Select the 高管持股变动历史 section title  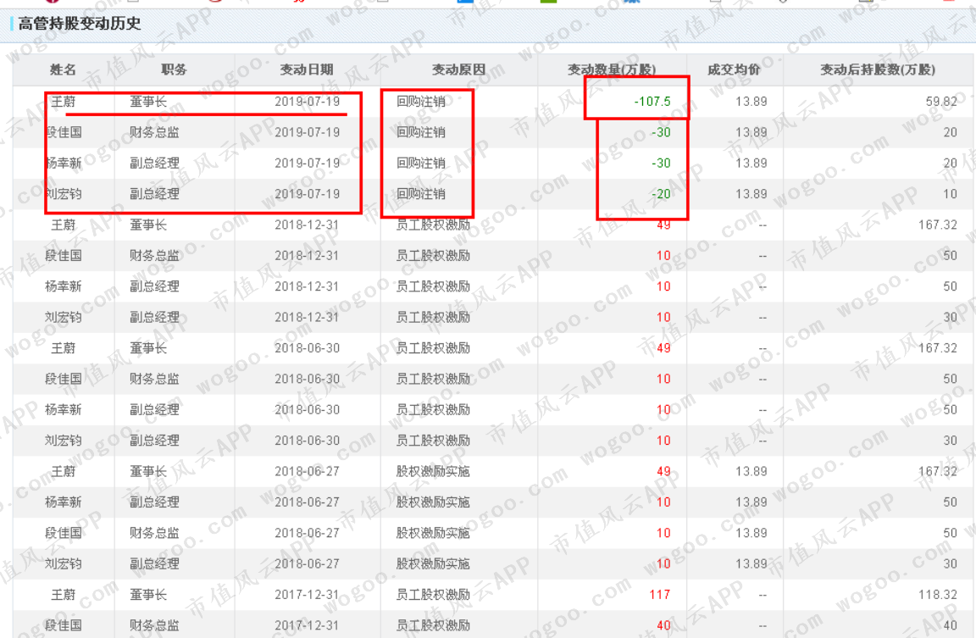pos(79,24)
